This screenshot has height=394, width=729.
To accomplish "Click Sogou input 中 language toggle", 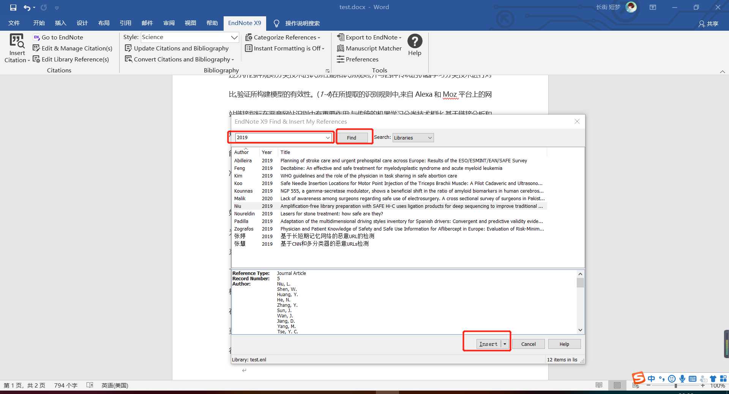I will click(652, 378).
